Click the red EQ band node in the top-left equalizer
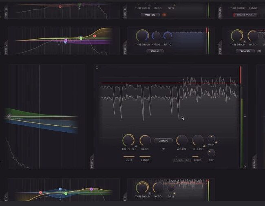Image resolution: width=265 pixels, height=206 pixels. [60, 7]
